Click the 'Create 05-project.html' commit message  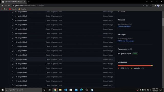pos(54,20)
